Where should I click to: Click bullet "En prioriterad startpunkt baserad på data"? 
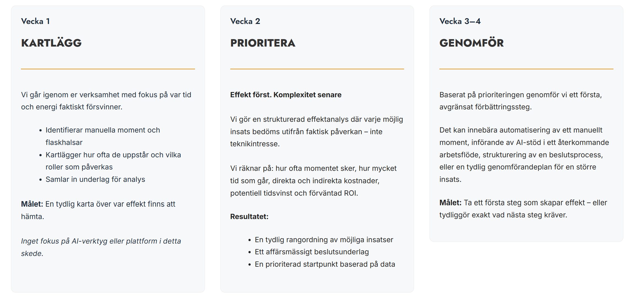pos(325,264)
